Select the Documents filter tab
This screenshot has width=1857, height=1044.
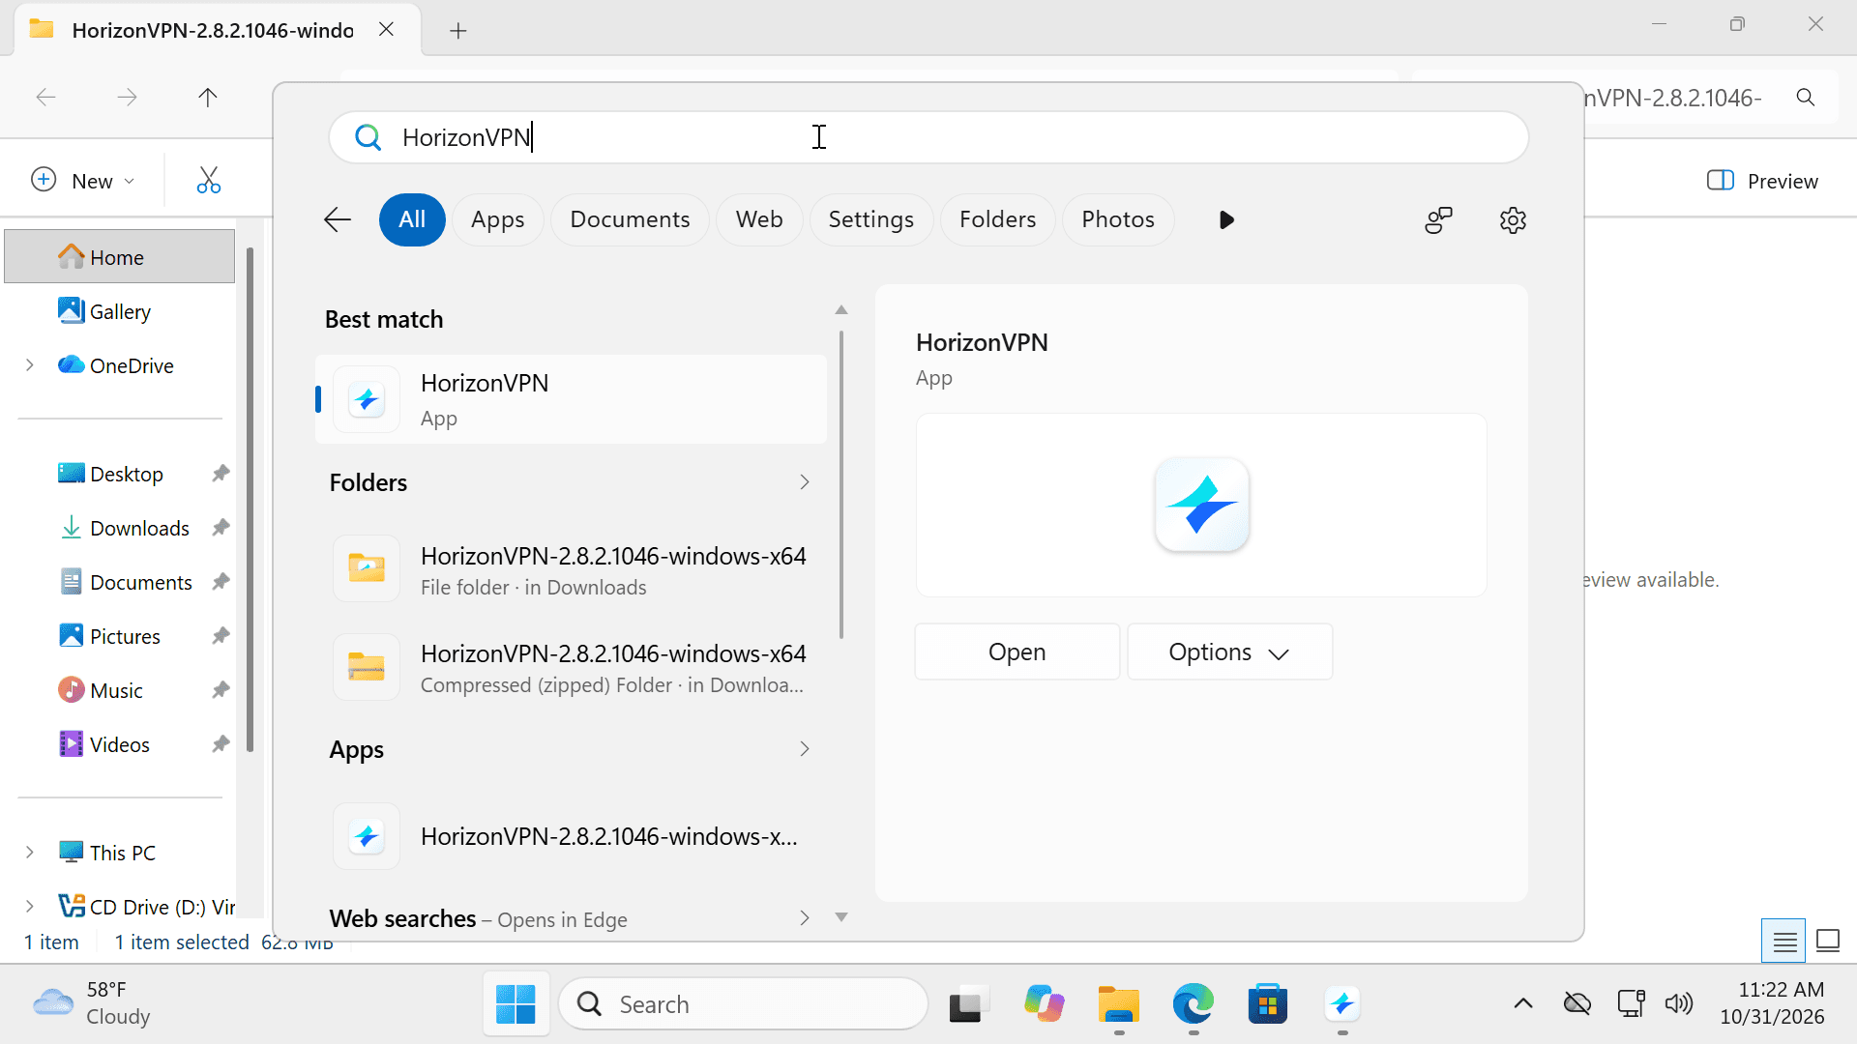pos(630,220)
